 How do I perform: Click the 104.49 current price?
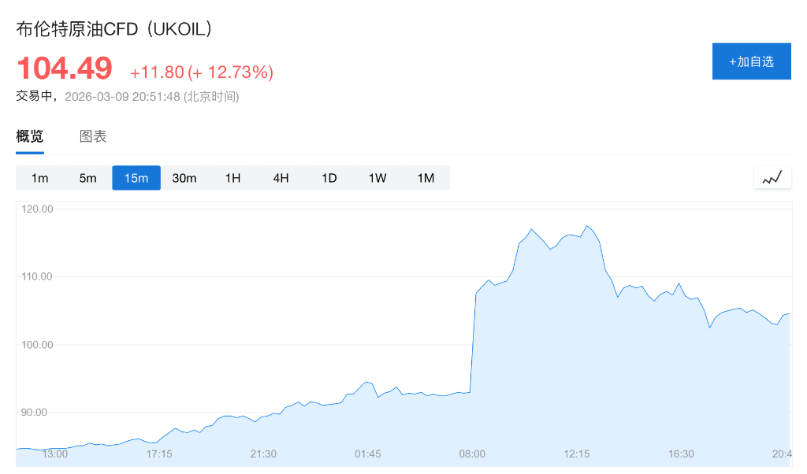(x=65, y=69)
